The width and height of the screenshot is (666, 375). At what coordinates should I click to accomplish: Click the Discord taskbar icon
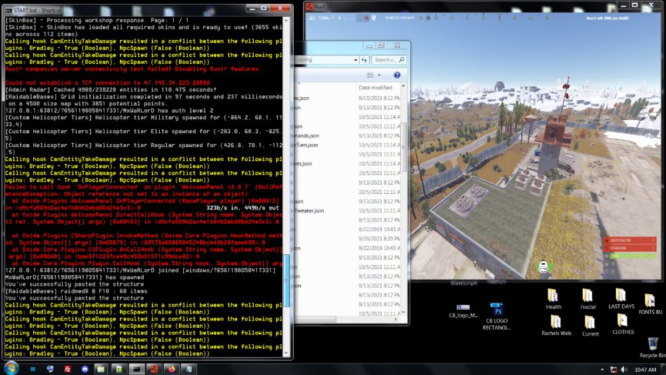85,368
